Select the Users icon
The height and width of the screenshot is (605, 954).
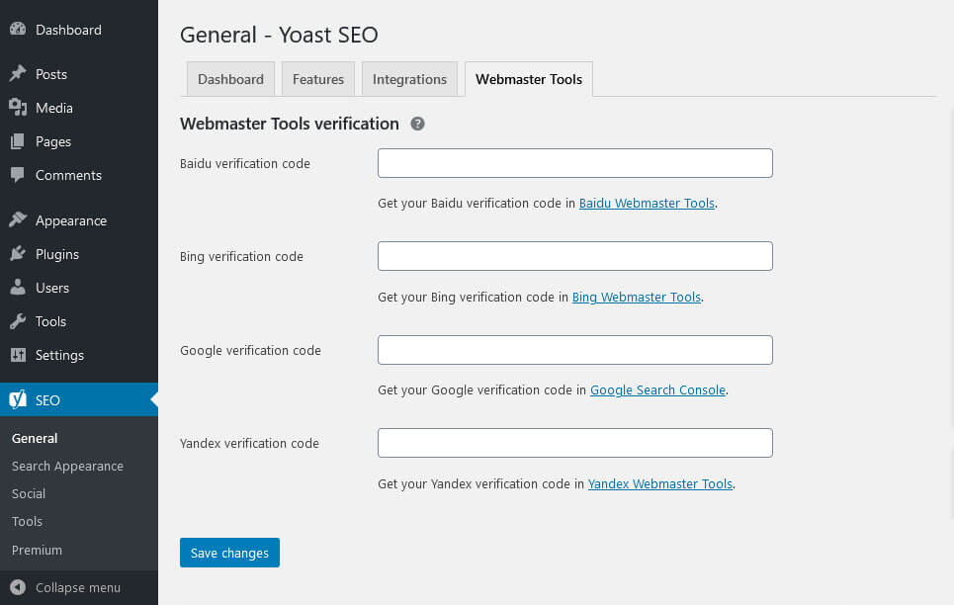coord(18,288)
